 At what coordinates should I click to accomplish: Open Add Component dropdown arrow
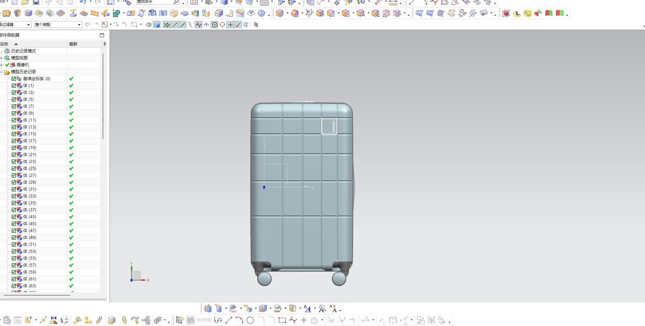point(36,320)
